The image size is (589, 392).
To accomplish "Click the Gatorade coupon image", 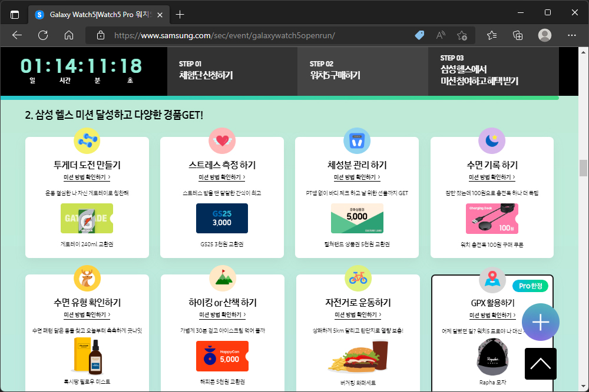I will (87, 218).
